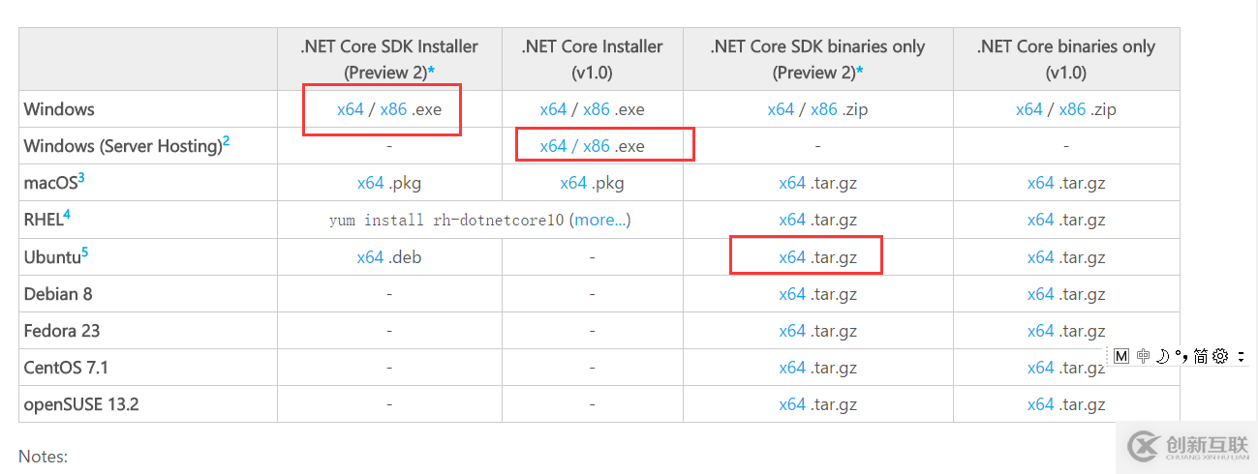Image resolution: width=1258 pixels, height=474 pixels.
Task: Toggle the moon half/full-width icon
Action: (1162, 356)
